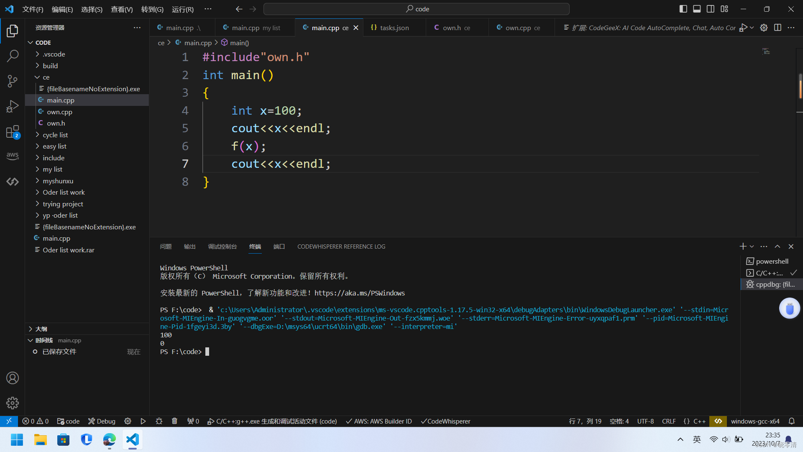Click the editor vertical scrollbar
Image resolution: width=803 pixels, height=452 pixels.
(x=800, y=142)
